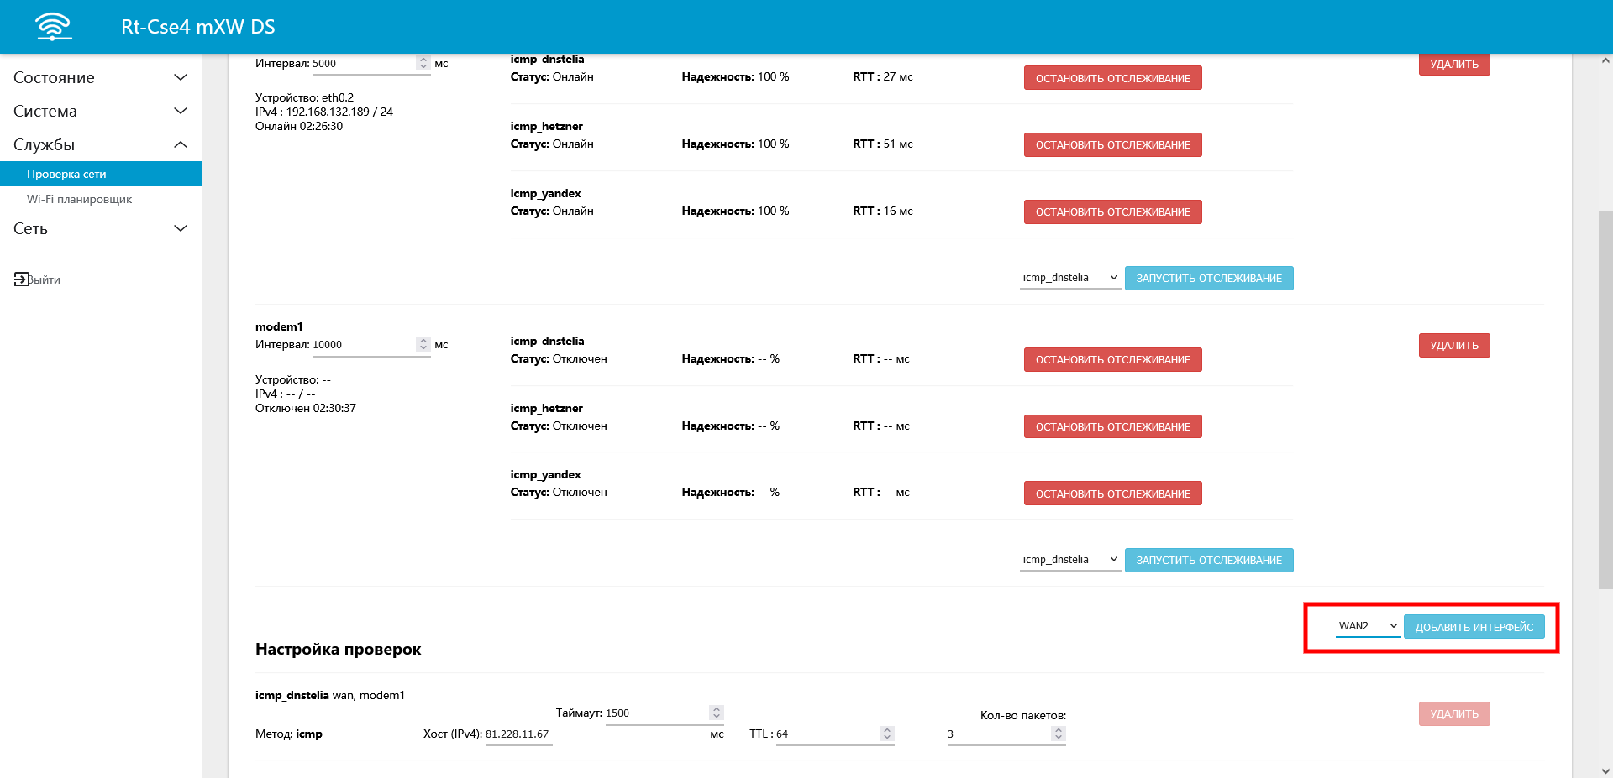Click the Wi-Fi router logo icon

[x=54, y=27]
